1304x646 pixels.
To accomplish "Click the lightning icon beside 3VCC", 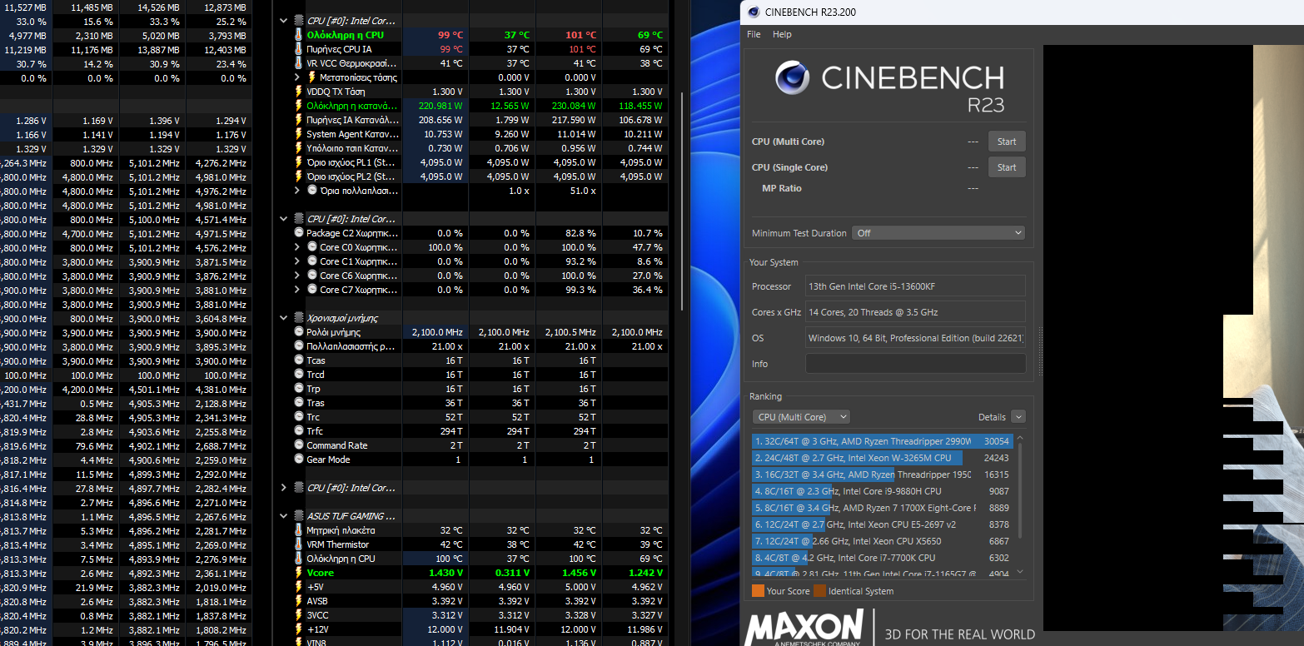I will point(299,615).
